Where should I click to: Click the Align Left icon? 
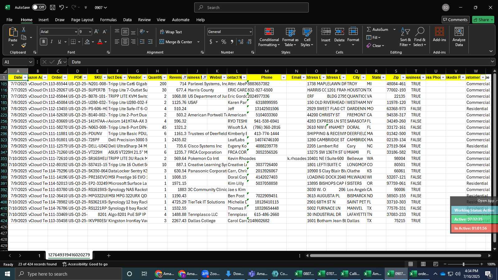pyautogui.click(x=117, y=42)
